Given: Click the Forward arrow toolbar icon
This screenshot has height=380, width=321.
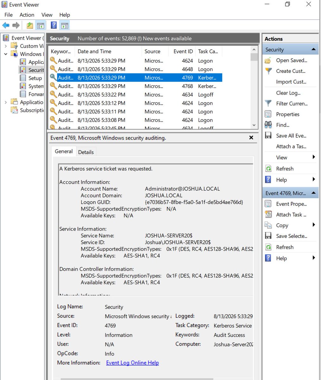Looking at the screenshot, I should pyautogui.click(x=16, y=25).
